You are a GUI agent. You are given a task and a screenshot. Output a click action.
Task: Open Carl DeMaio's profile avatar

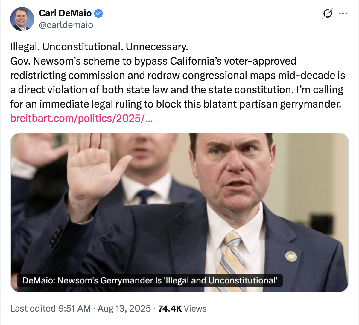(x=22, y=19)
